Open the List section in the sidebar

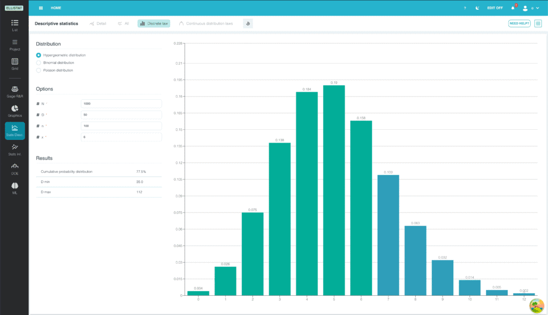pyautogui.click(x=14, y=25)
